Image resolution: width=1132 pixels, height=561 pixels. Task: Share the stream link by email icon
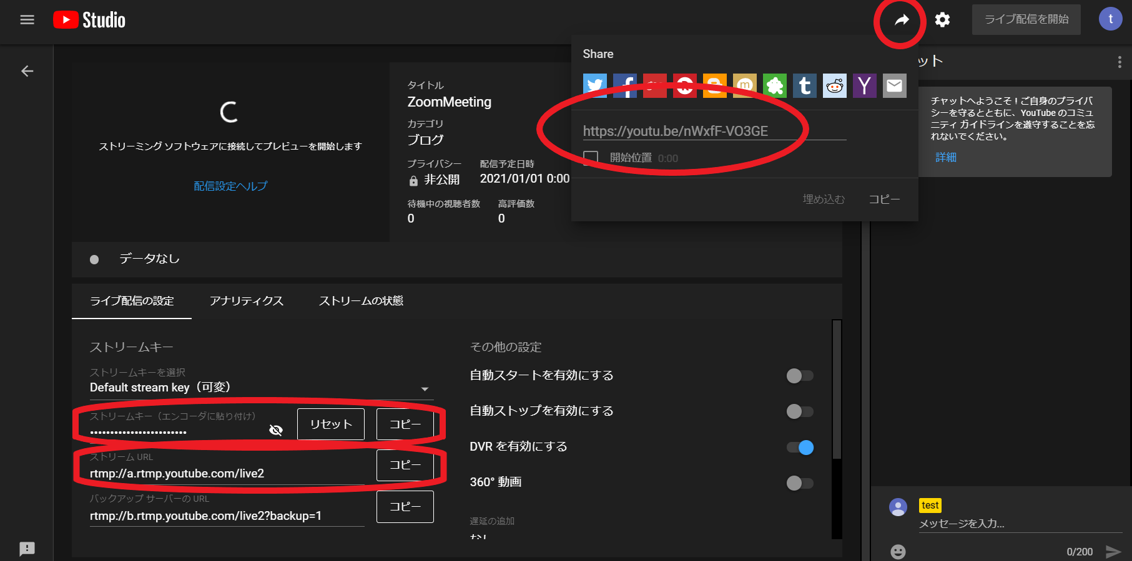coord(894,86)
